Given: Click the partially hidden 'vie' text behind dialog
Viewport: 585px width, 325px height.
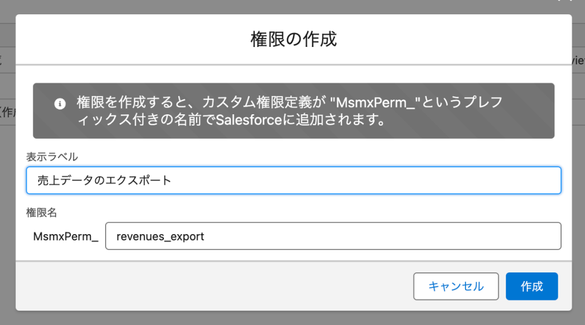Looking at the screenshot, I should pyautogui.click(x=578, y=60).
